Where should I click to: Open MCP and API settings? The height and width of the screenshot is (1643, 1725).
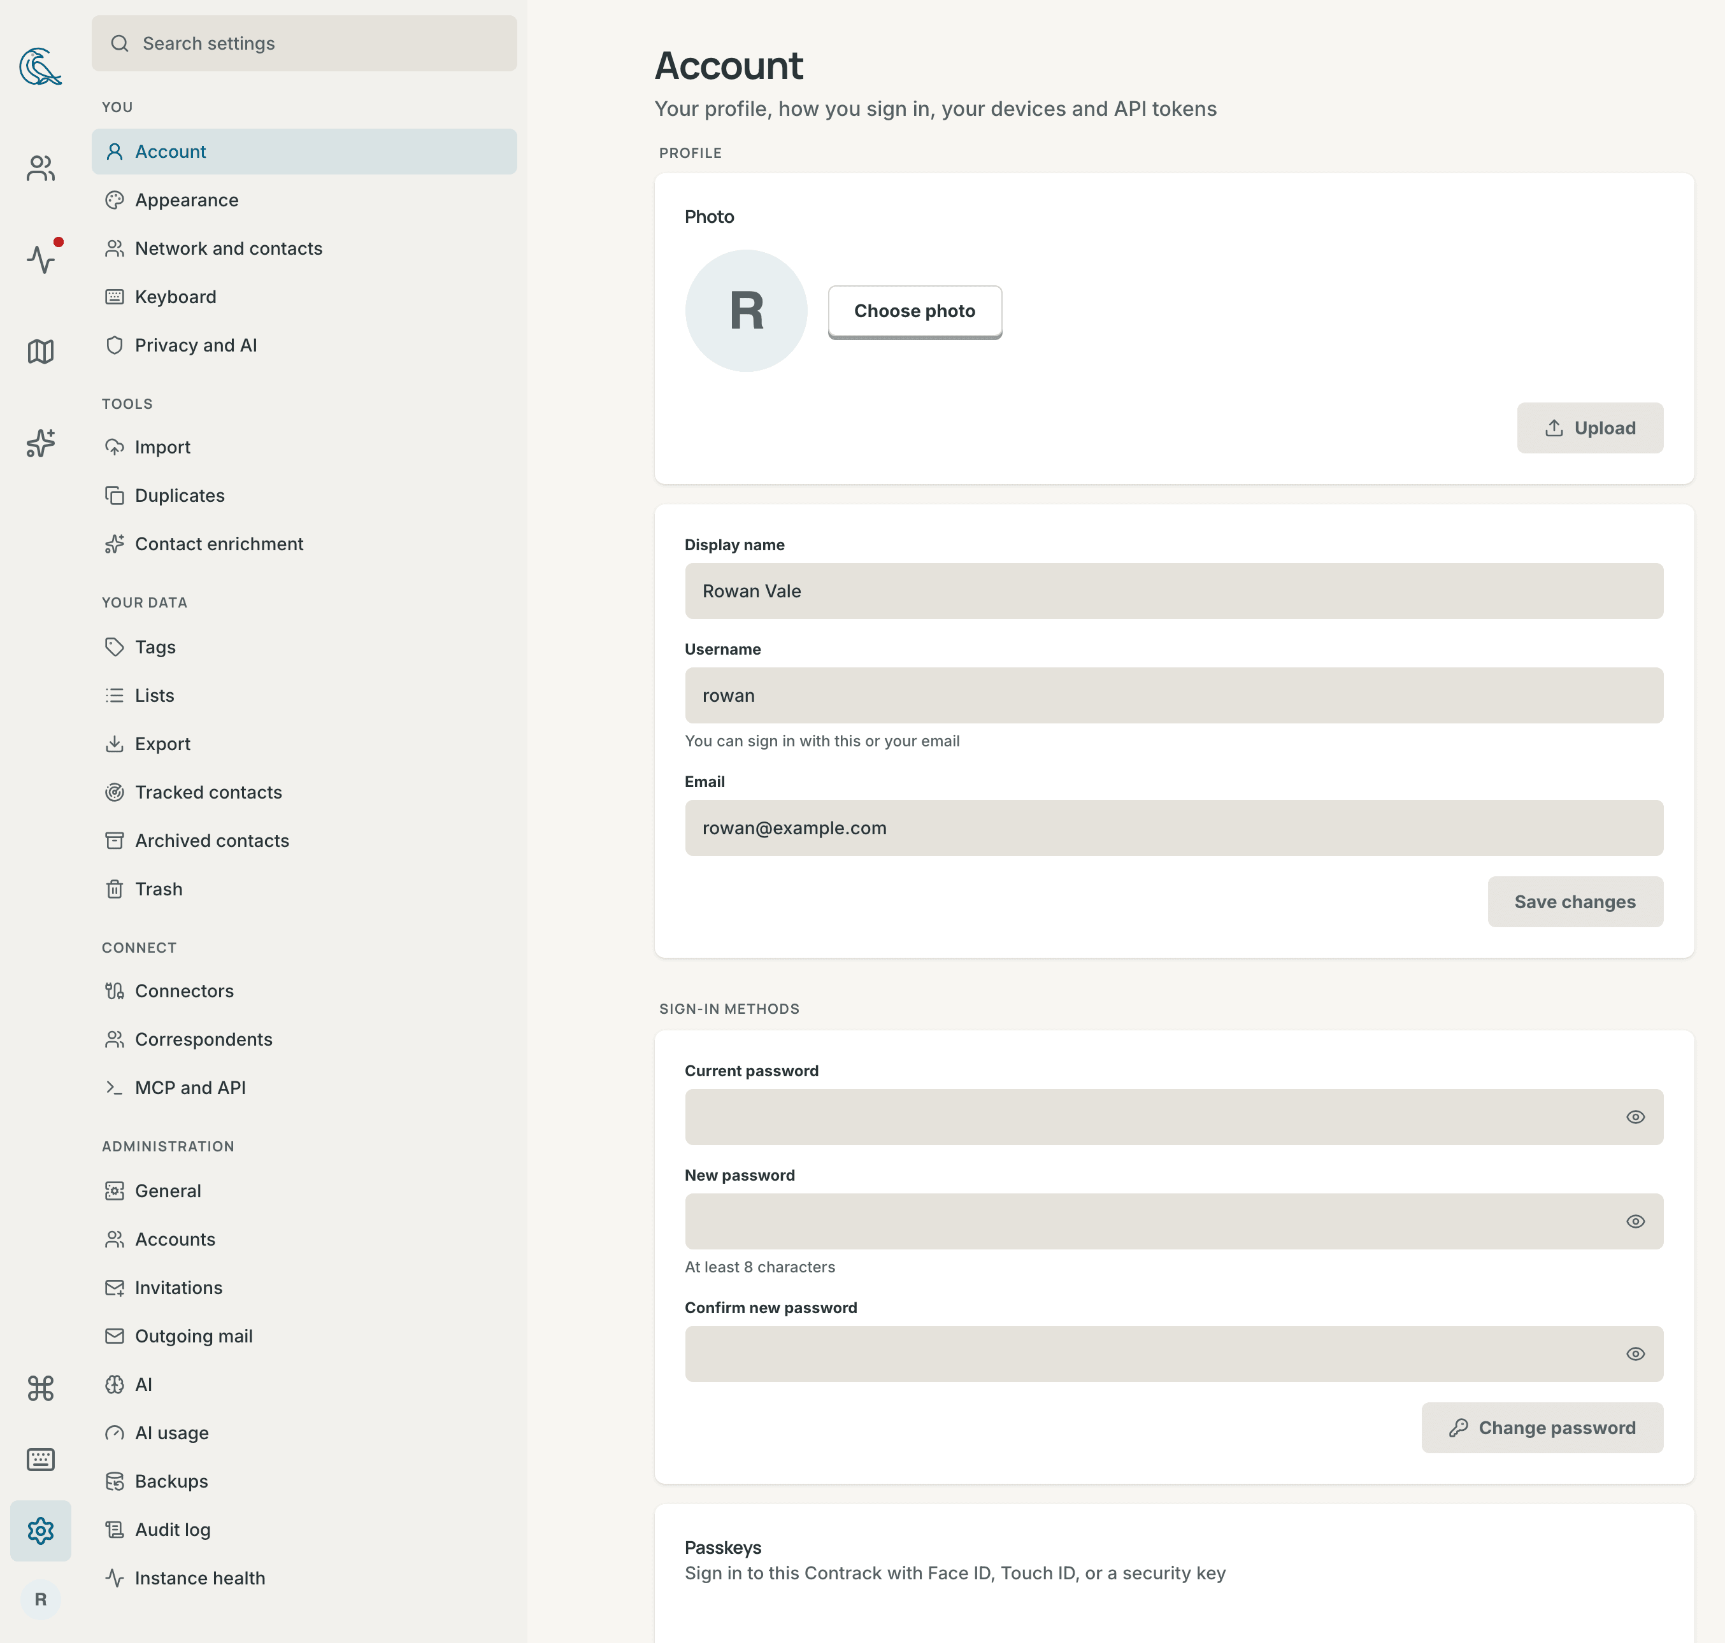pyautogui.click(x=304, y=1088)
